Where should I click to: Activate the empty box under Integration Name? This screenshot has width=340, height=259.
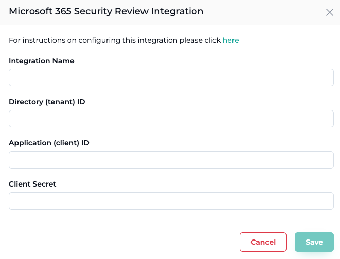coord(171,78)
